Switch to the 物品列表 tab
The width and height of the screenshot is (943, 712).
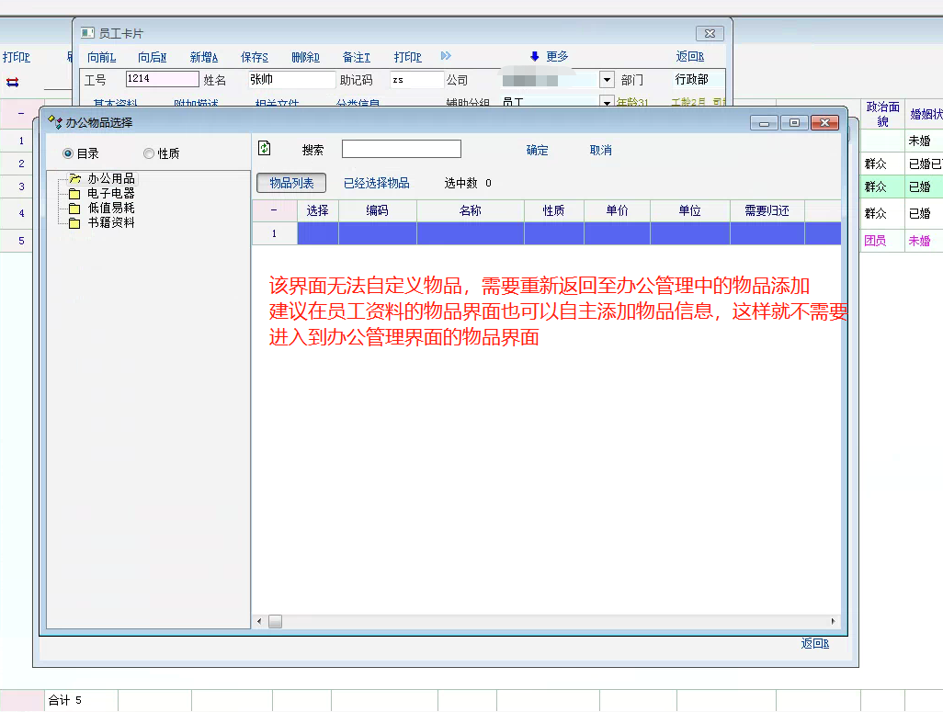pos(291,183)
